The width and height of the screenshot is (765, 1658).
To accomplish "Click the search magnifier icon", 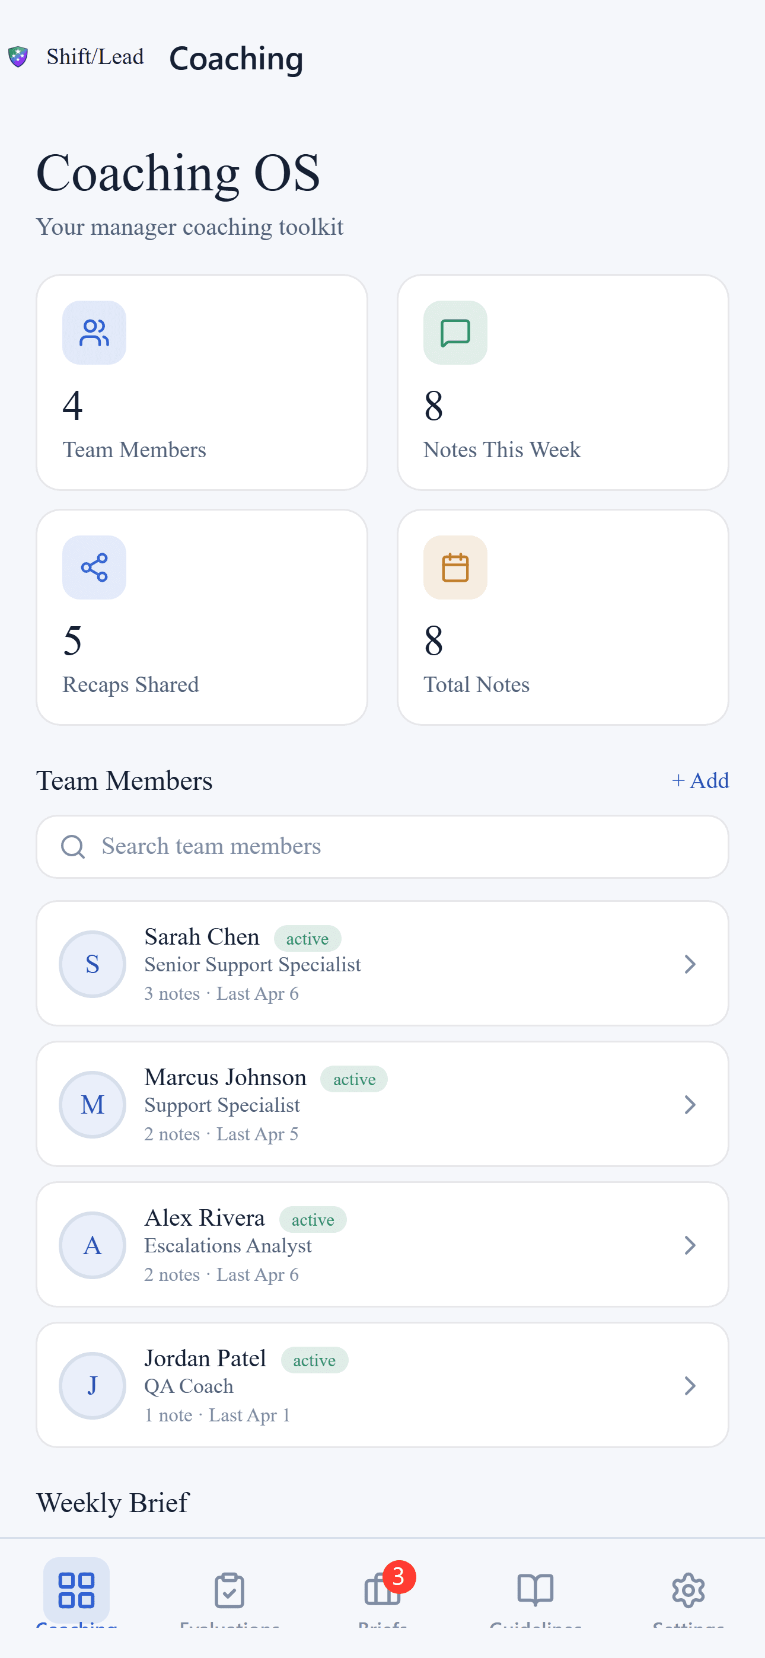I will point(73,847).
